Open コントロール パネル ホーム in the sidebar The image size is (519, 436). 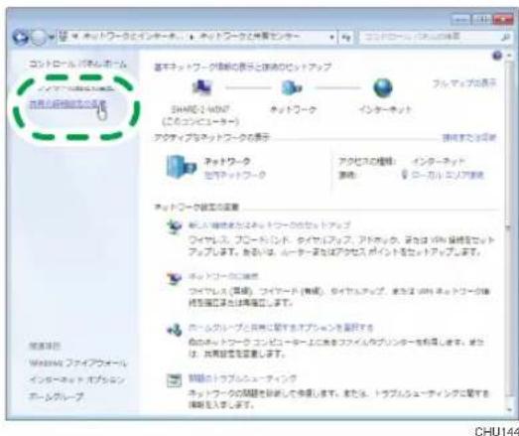77,64
